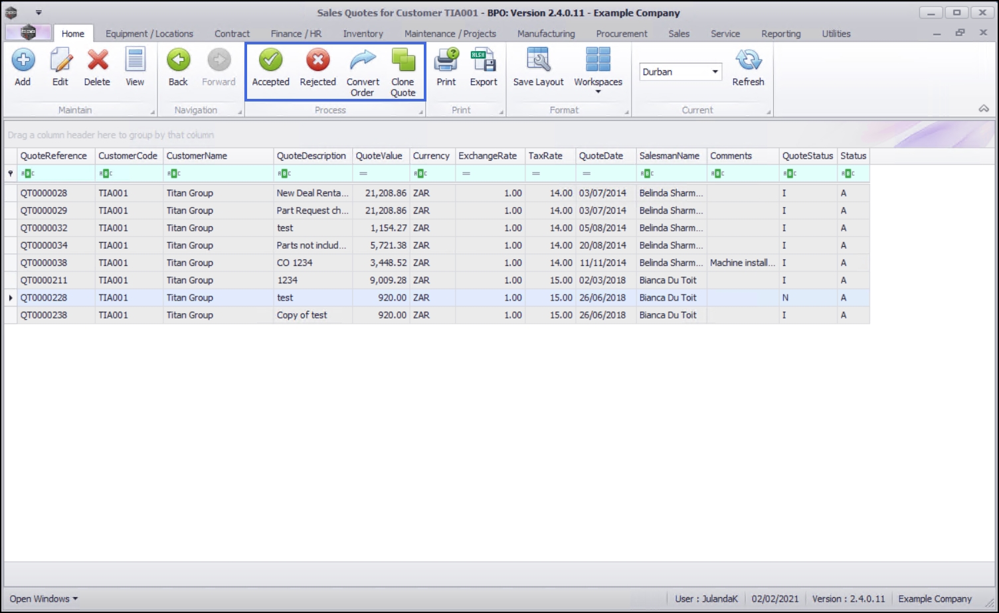Click the 11/11/2014 quote date cell
The image size is (999, 613).
point(605,263)
